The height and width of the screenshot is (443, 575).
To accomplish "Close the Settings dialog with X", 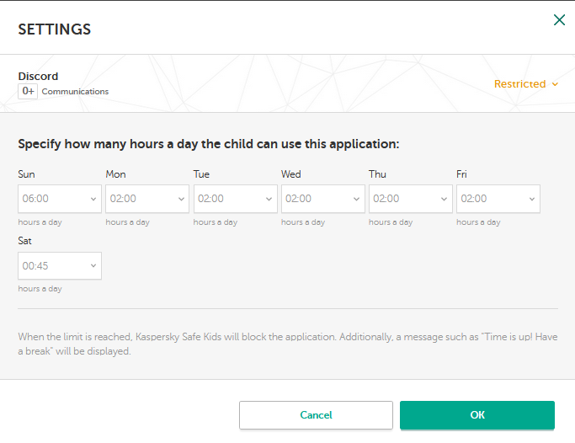I will tap(559, 19).
